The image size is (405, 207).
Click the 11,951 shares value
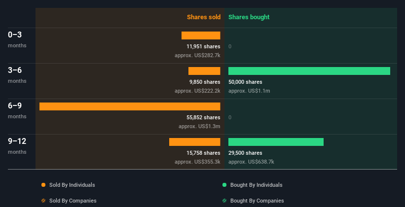[x=204, y=46]
